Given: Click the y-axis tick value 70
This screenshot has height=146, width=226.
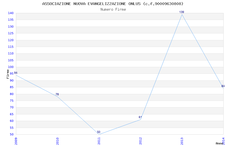Looking at the screenshot, I should coord(12,108).
